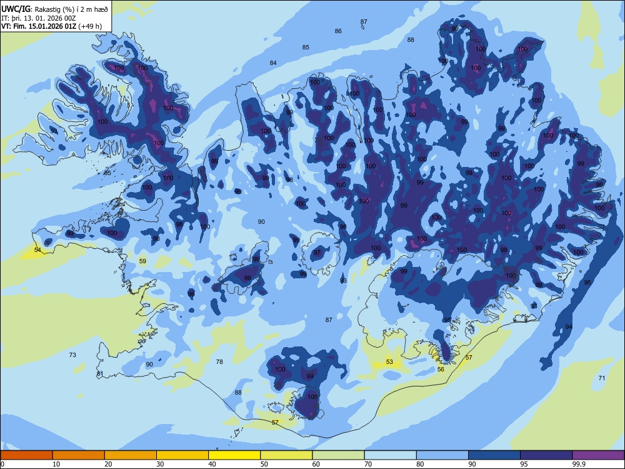Click the map value '56'

[x=441, y=370]
